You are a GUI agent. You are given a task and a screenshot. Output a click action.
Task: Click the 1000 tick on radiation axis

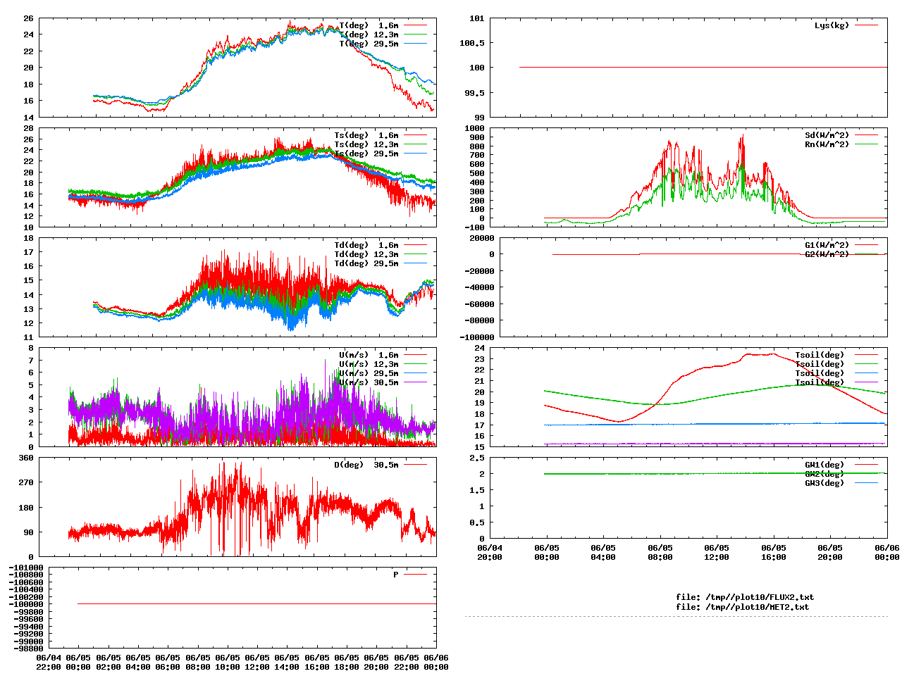pyautogui.click(x=475, y=128)
